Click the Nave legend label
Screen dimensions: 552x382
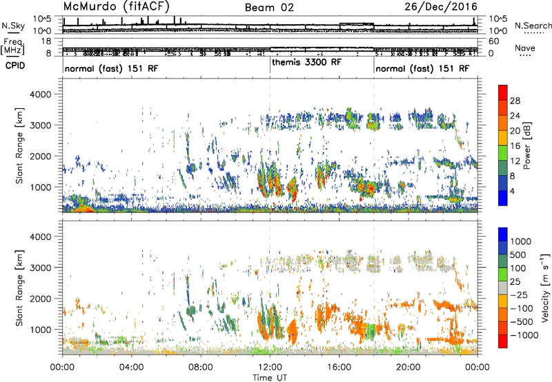point(525,48)
